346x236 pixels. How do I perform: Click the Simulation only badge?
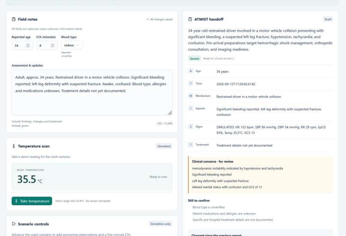click(160, 224)
